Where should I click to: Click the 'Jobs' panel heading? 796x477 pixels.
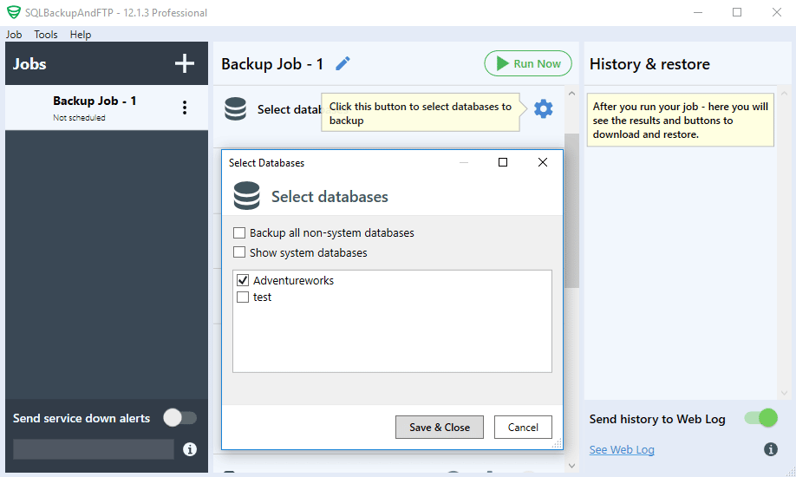tap(29, 64)
